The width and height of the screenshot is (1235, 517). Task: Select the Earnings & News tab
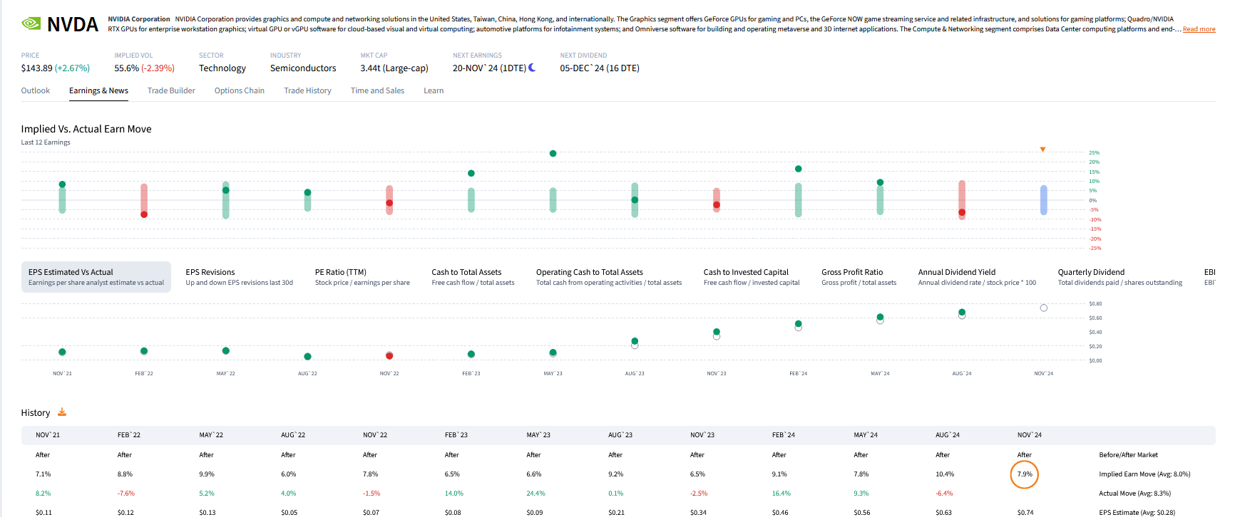point(98,90)
